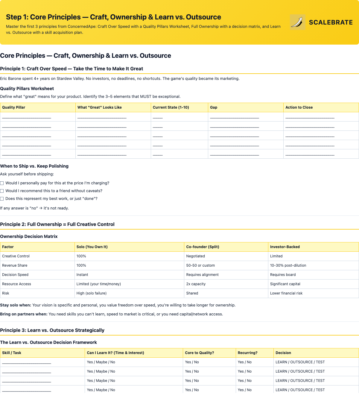Check 'Would I personally pay for this' checkbox
The image size is (359, 419).
point(2,183)
